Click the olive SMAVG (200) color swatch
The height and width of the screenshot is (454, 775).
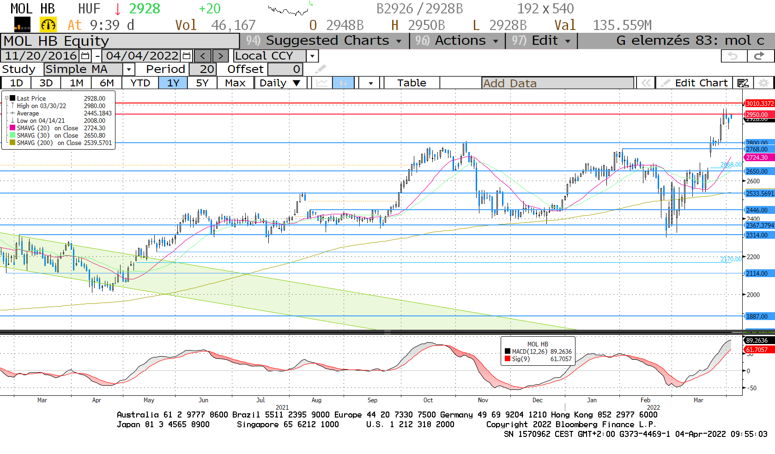coord(12,143)
